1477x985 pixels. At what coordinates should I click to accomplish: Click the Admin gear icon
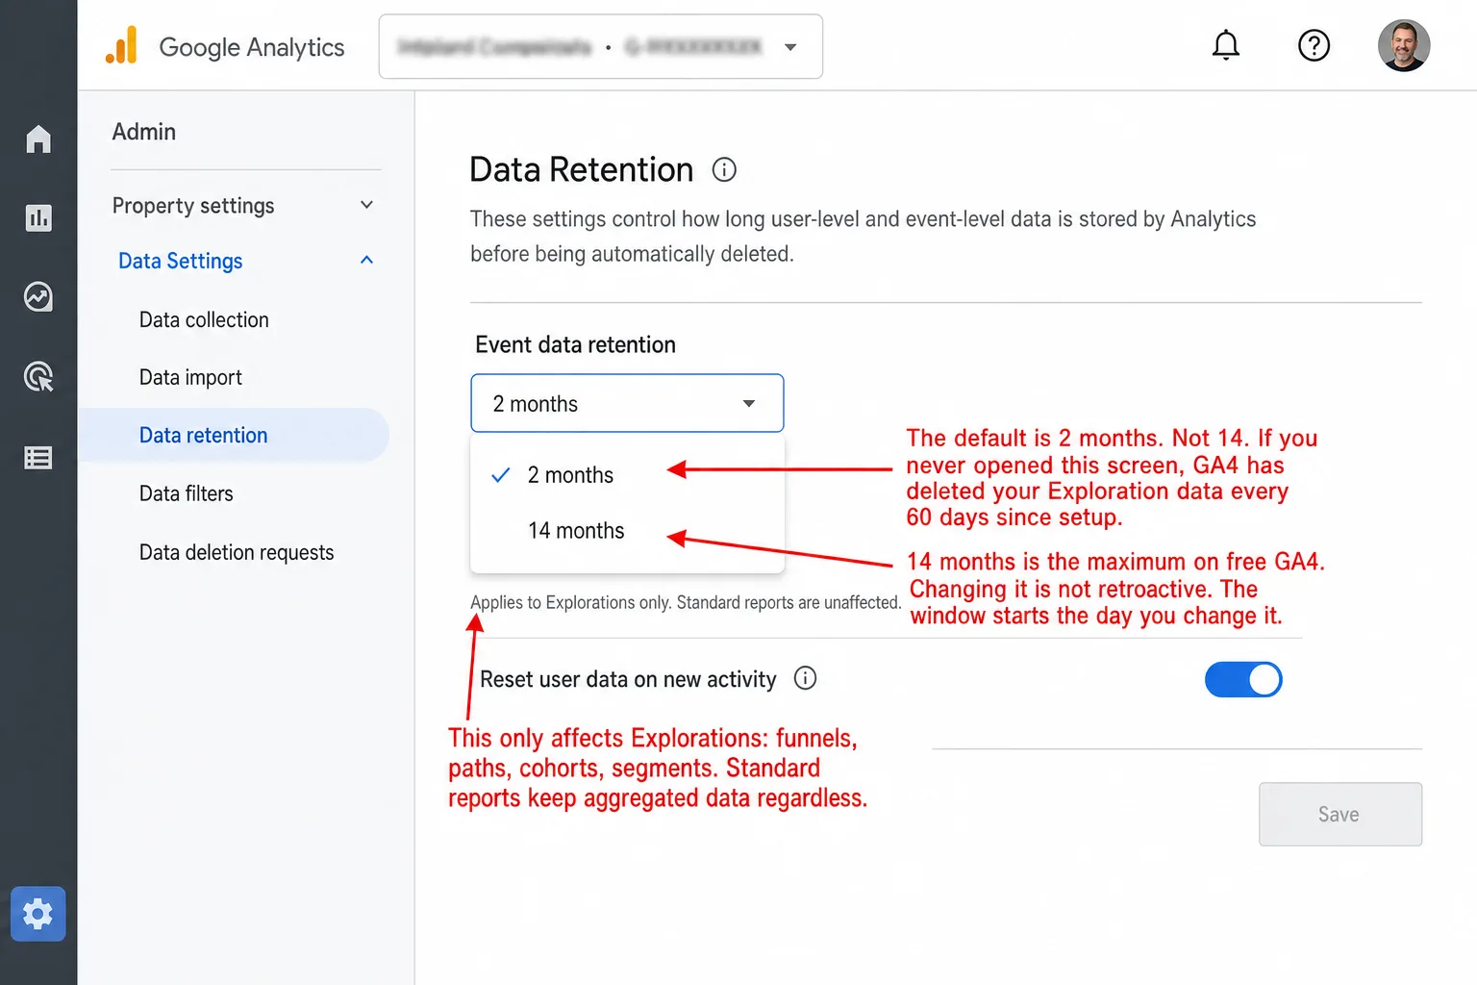38,914
